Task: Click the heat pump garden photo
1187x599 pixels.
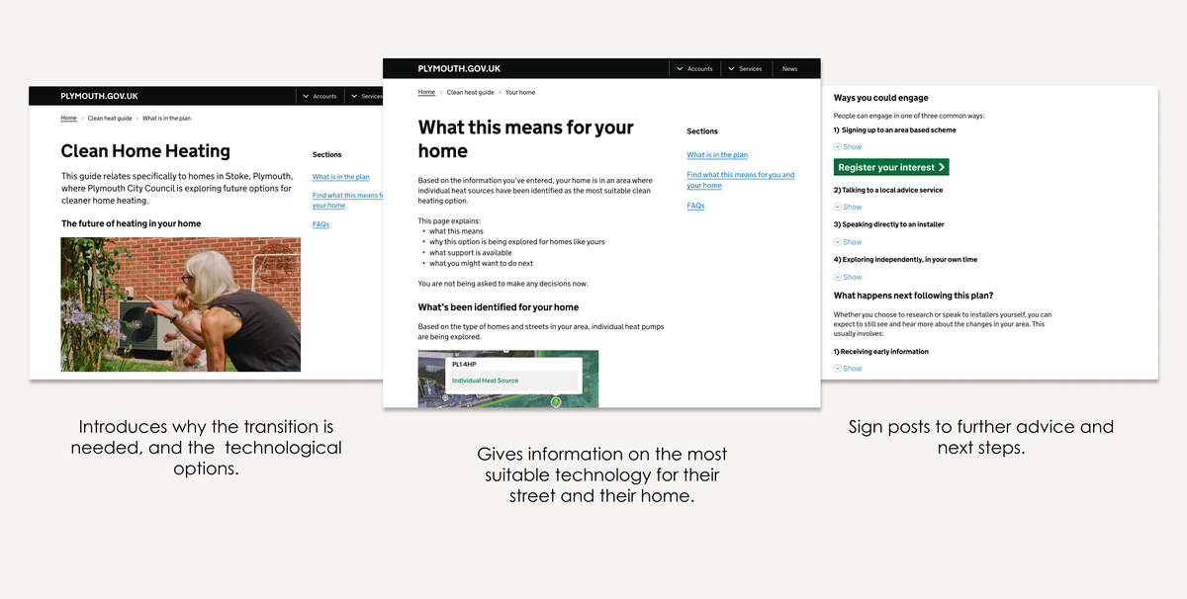Action: (x=181, y=303)
